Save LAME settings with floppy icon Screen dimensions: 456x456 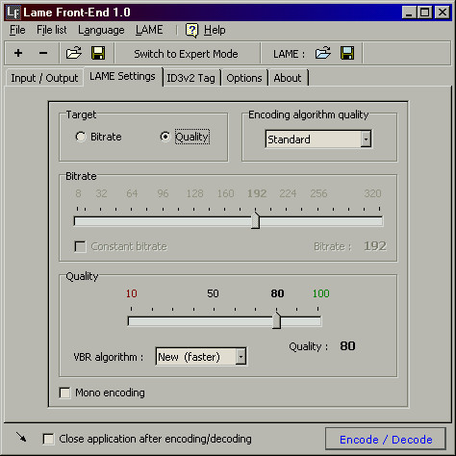tap(347, 53)
